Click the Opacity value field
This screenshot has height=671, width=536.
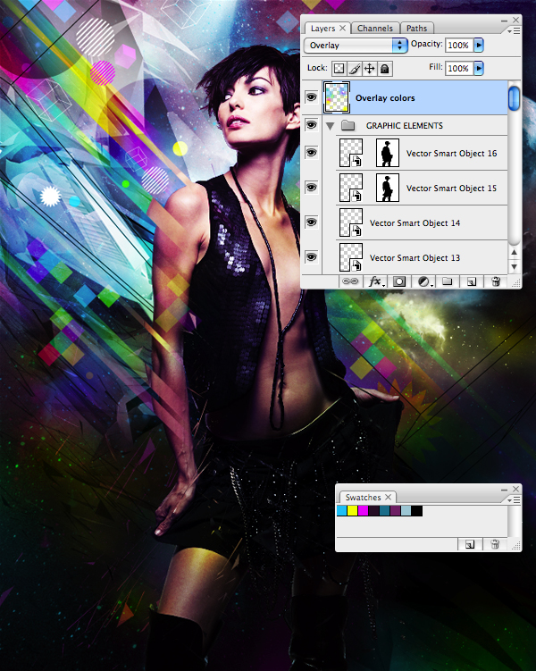coord(459,45)
